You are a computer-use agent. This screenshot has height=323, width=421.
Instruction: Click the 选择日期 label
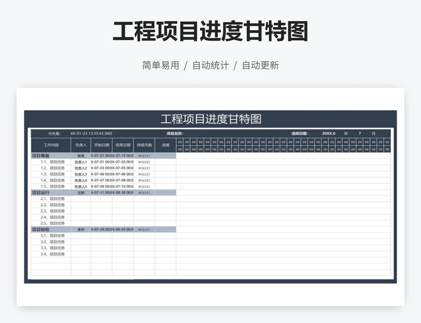(300, 134)
